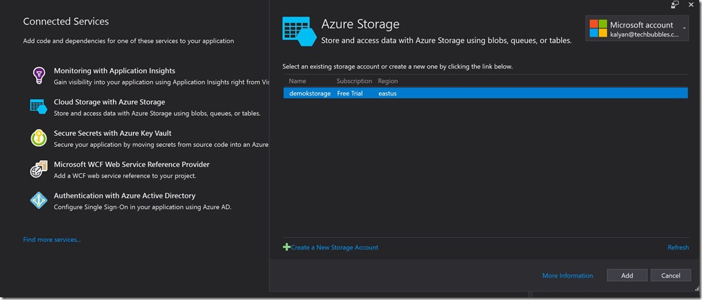The width and height of the screenshot is (702, 300).
Task: Sort by the Subscription column header
Action: pyautogui.click(x=354, y=81)
